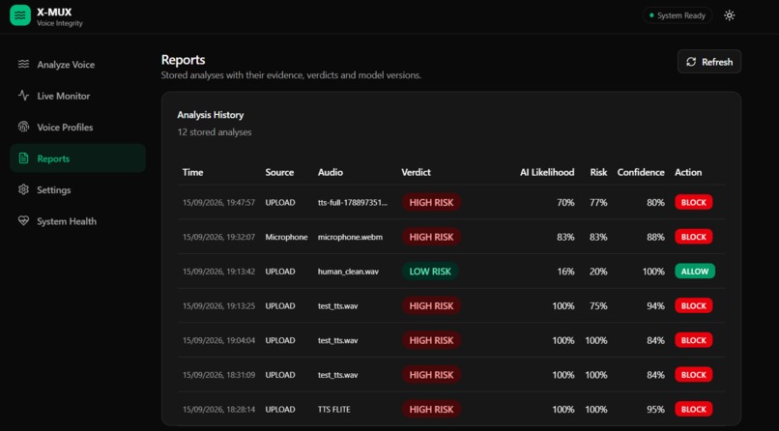Open Voice Profiles section
Screen dimensions: 779x431
[x=77, y=128]
